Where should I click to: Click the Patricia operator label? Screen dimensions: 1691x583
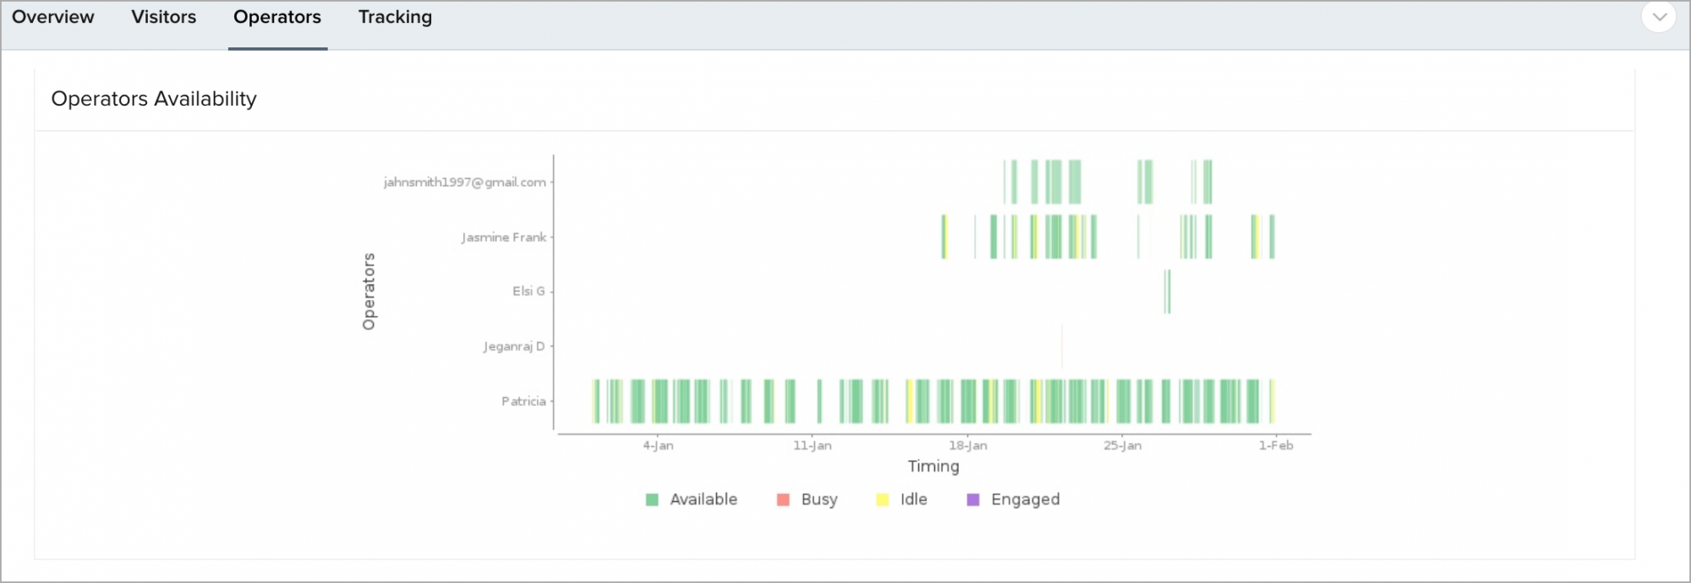[523, 401]
